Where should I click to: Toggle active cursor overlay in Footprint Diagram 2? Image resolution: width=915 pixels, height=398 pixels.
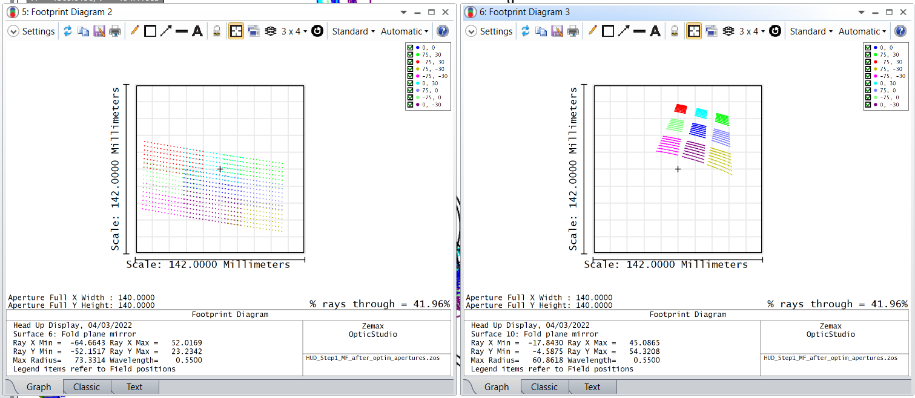236,31
